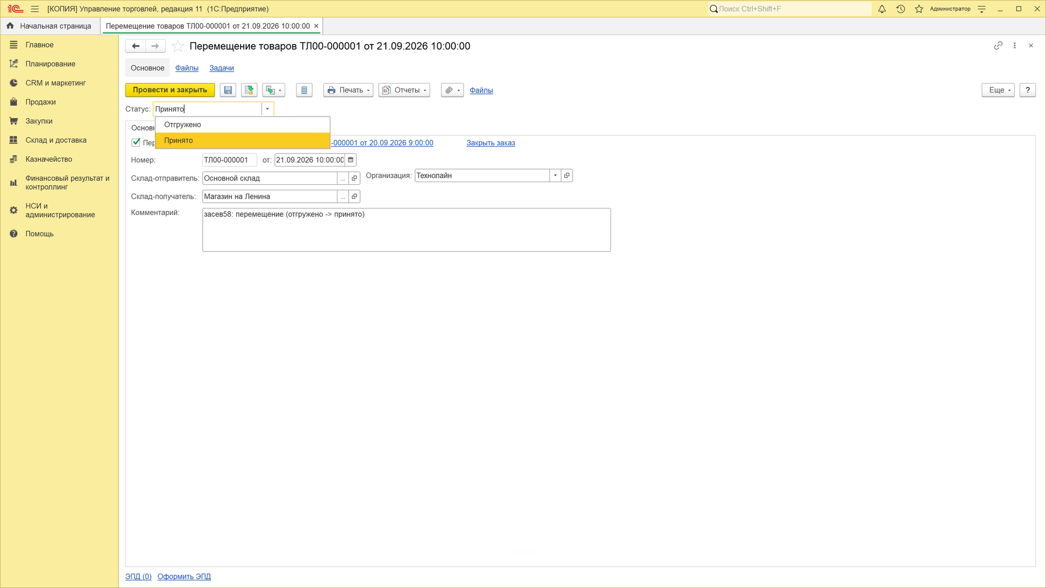
Task: Switch to Начальная страница tab
Action: pyautogui.click(x=51, y=26)
